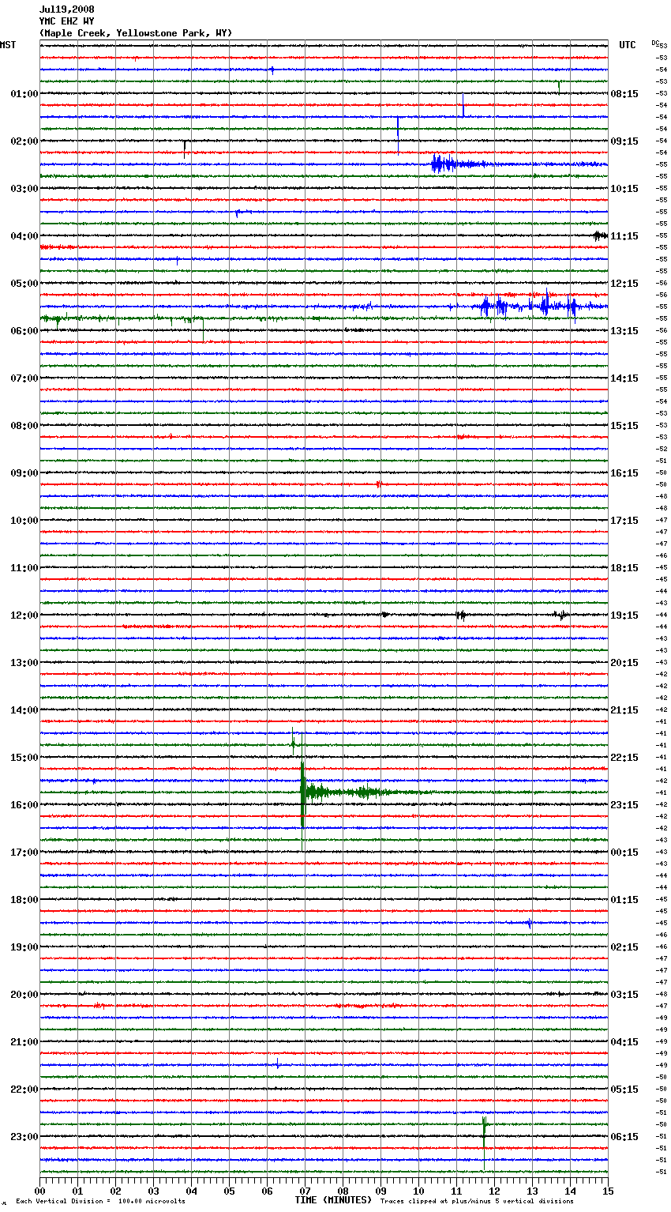Image resolution: width=671 pixels, height=1212 pixels.
Task: Select the '22:15' UTC time label
Action: 624,758
